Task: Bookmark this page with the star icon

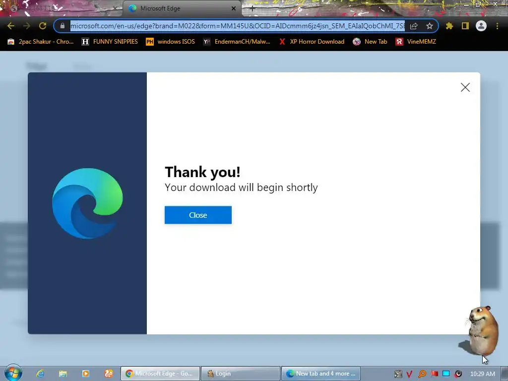Action: (x=430, y=26)
